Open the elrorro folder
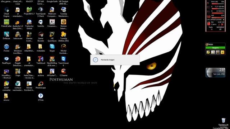The height and width of the screenshot is (129, 230). point(6,97)
